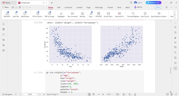Switch to the Comment tab
The height and width of the screenshot is (96, 179).
68,7
